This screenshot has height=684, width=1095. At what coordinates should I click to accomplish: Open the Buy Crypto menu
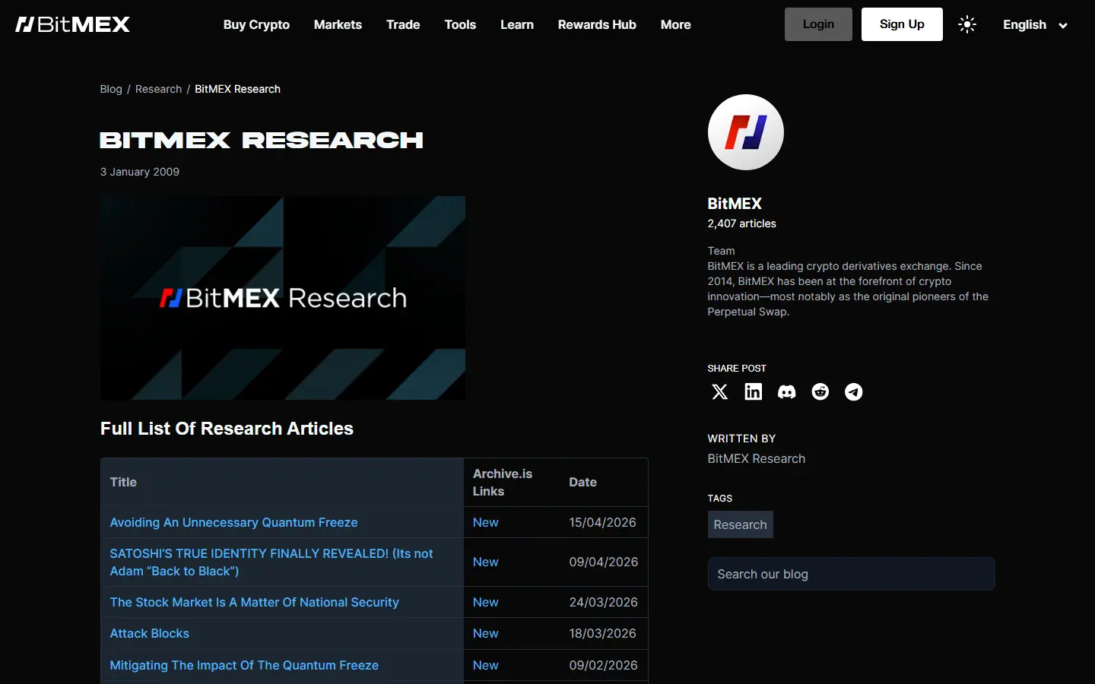click(256, 24)
